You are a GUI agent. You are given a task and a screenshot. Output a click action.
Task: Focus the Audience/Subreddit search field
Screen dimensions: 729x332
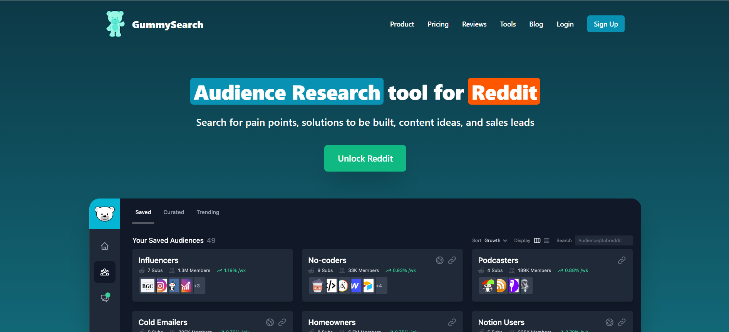[x=603, y=240]
